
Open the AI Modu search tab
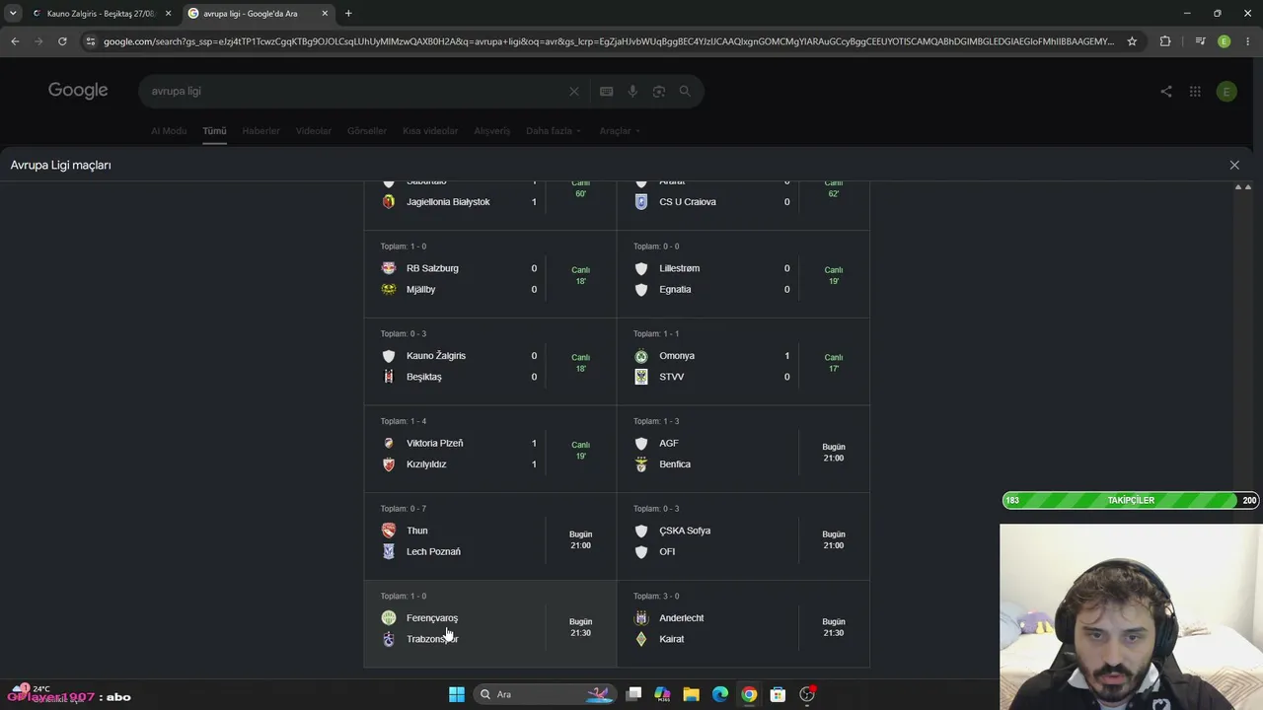click(x=169, y=131)
